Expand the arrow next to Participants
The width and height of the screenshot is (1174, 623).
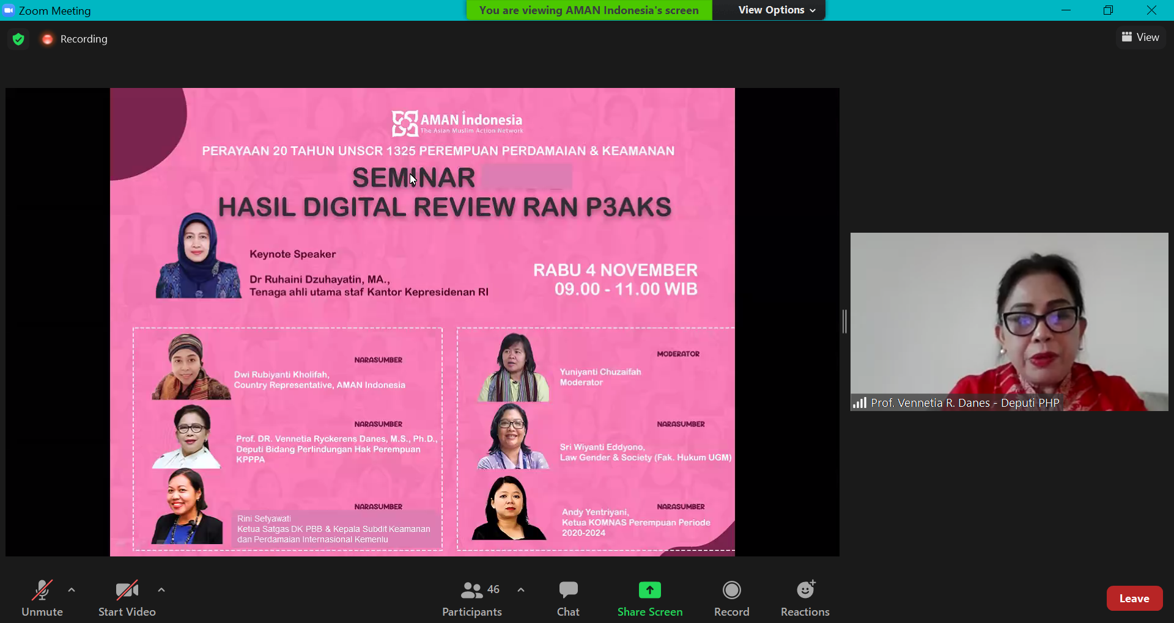[x=521, y=590]
